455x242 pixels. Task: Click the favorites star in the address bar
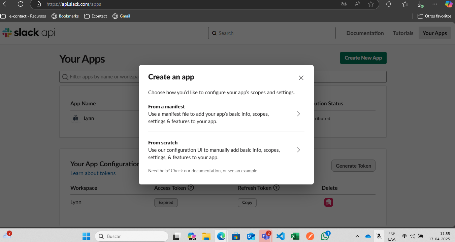click(371, 4)
